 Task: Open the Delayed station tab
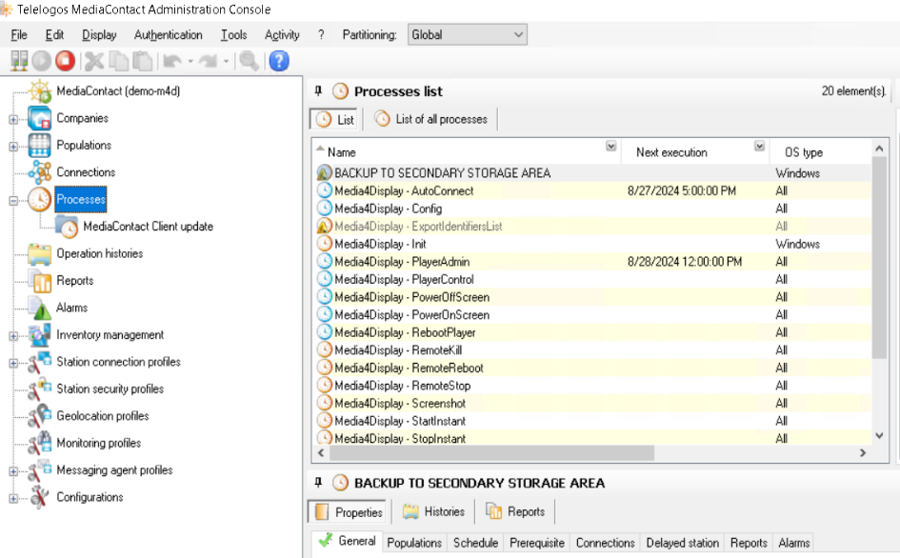683,543
